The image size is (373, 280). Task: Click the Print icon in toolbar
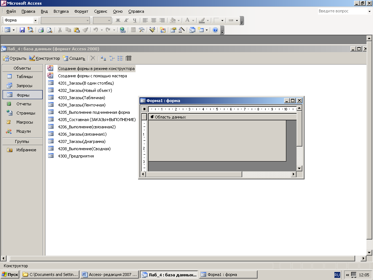pos(41,30)
